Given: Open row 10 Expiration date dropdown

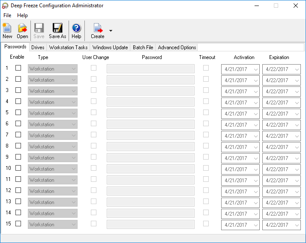Looking at the screenshot, I should coord(297,169).
